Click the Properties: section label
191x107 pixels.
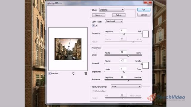coord(96,48)
